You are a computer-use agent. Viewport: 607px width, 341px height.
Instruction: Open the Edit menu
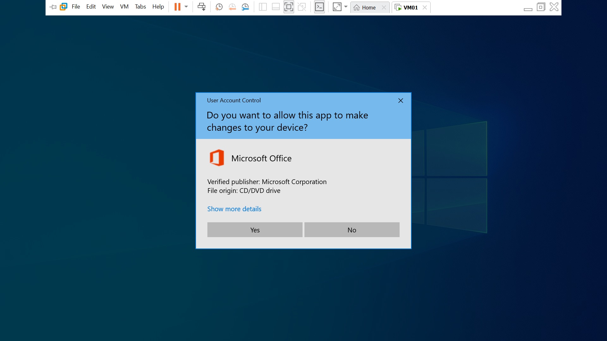coord(91,7)
